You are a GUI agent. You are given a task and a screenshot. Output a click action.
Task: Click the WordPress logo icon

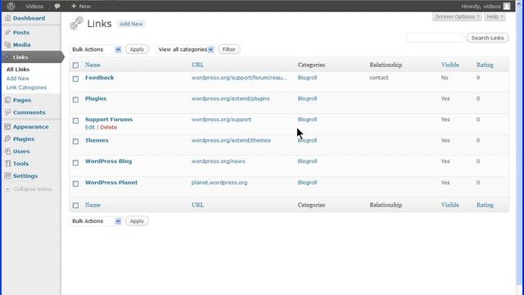point(11,6)
